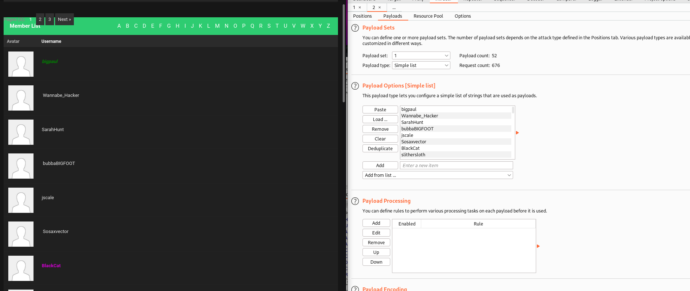The image size is (690, 291).
Task: Click the Deduplicate button
Action: (x=380, y=149)
